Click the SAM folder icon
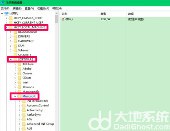 (15, 46)
